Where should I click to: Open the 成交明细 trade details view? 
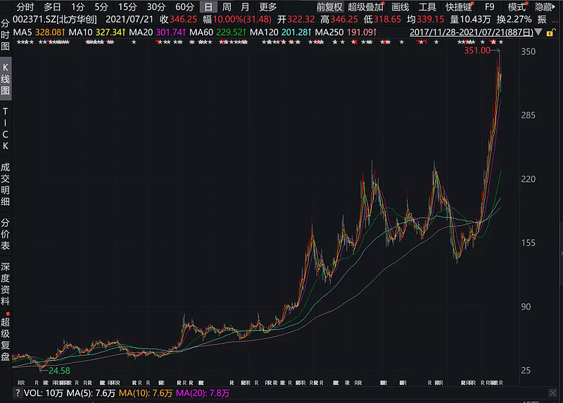(5, 184)
